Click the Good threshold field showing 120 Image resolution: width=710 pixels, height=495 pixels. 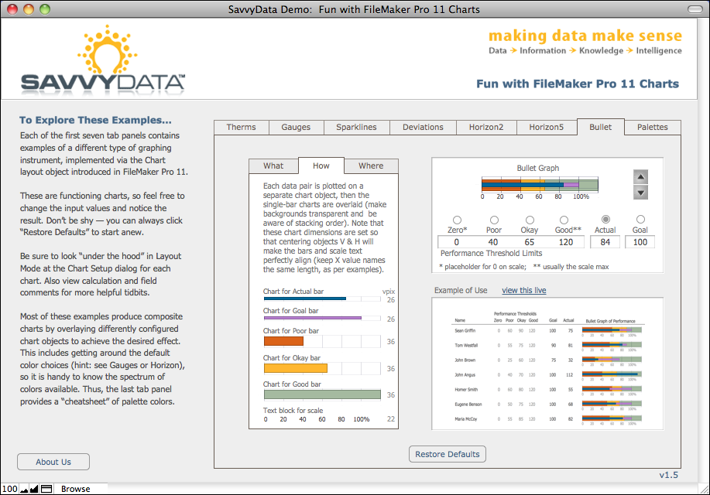coord(566,242)
